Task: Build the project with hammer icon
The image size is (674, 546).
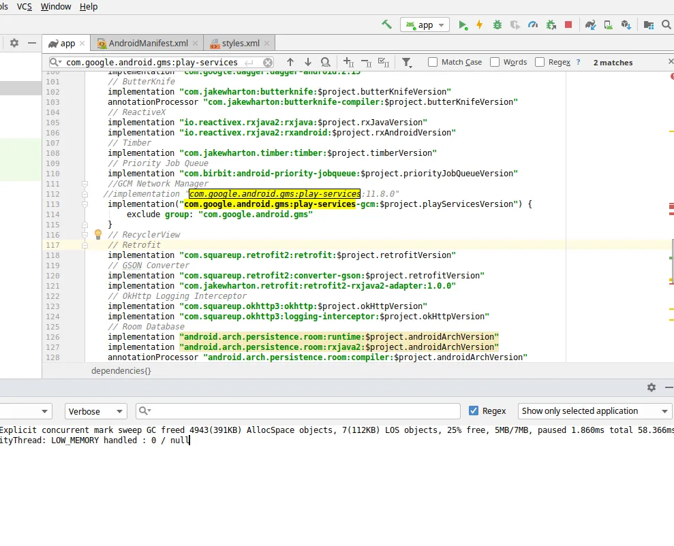Action: [x=386, y=25]
